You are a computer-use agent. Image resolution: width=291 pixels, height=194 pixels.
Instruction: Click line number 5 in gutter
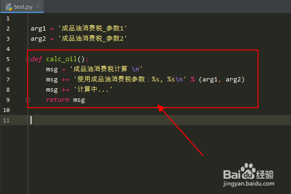coord(8,59)
